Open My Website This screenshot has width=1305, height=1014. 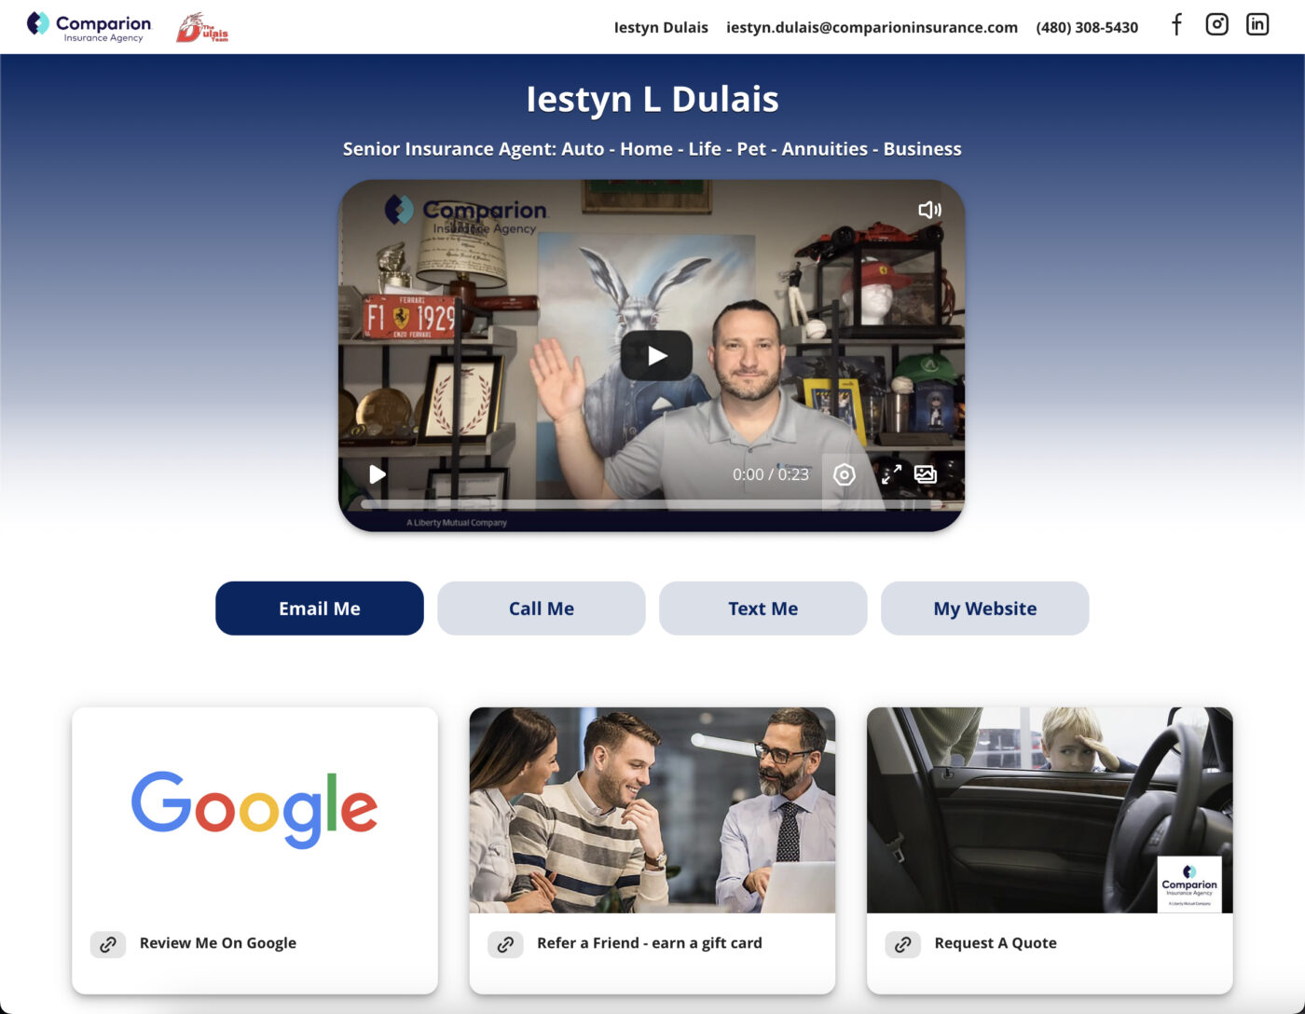pos(984,608)
